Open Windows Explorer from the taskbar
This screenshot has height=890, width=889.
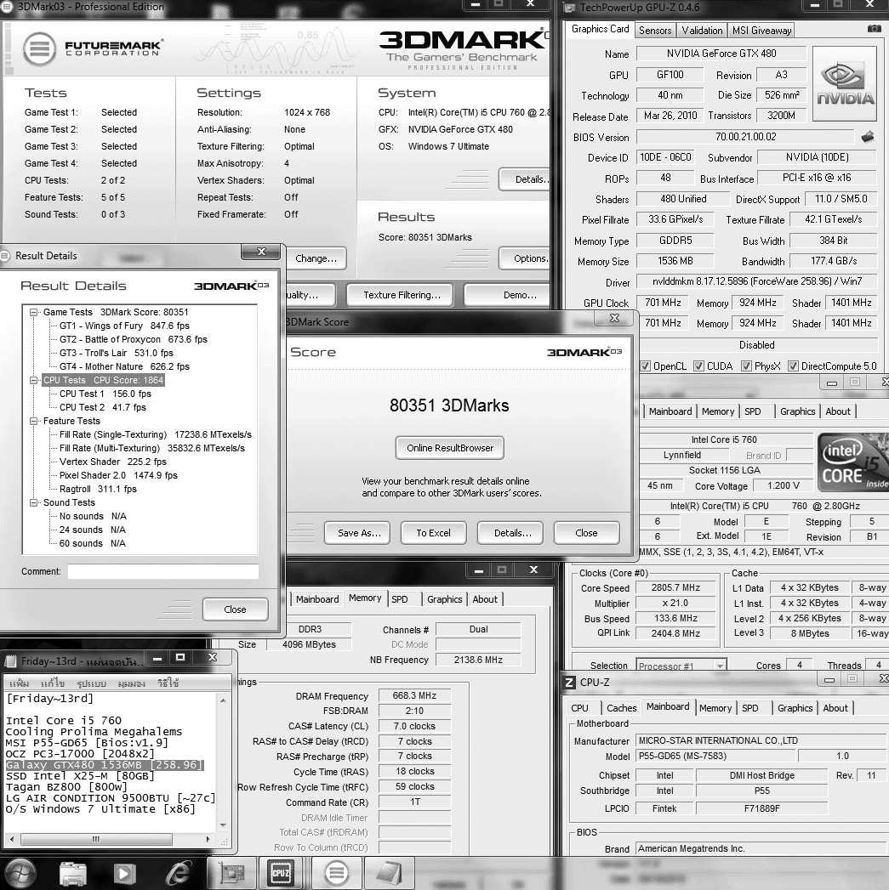[x=72, y=874]
